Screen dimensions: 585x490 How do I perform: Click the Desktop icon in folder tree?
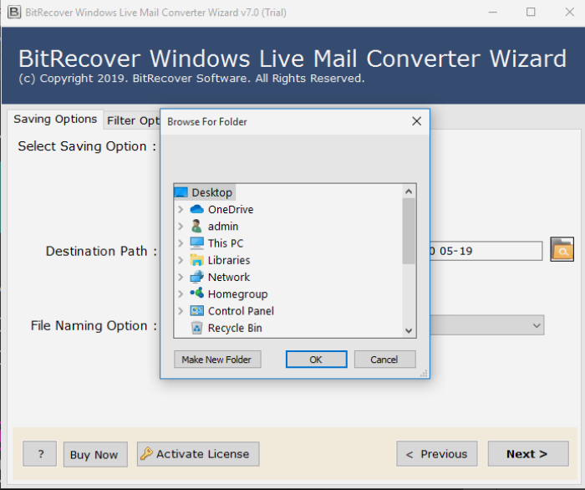(x=181, y=192)
